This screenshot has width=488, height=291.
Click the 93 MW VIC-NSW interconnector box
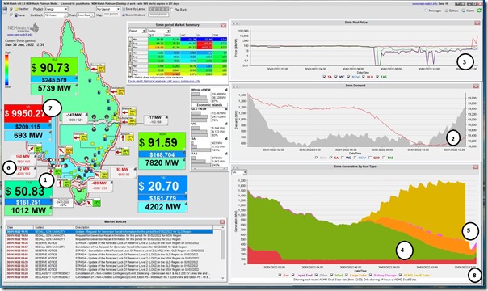click(124, 172)
